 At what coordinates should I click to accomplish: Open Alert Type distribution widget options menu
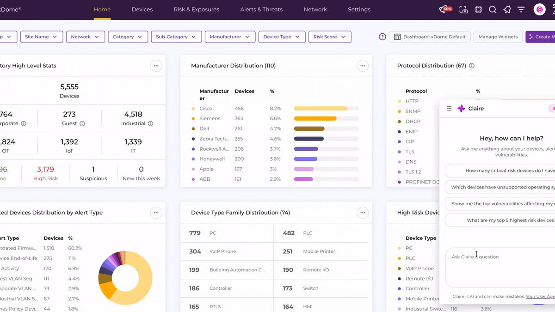pos(156,213)
